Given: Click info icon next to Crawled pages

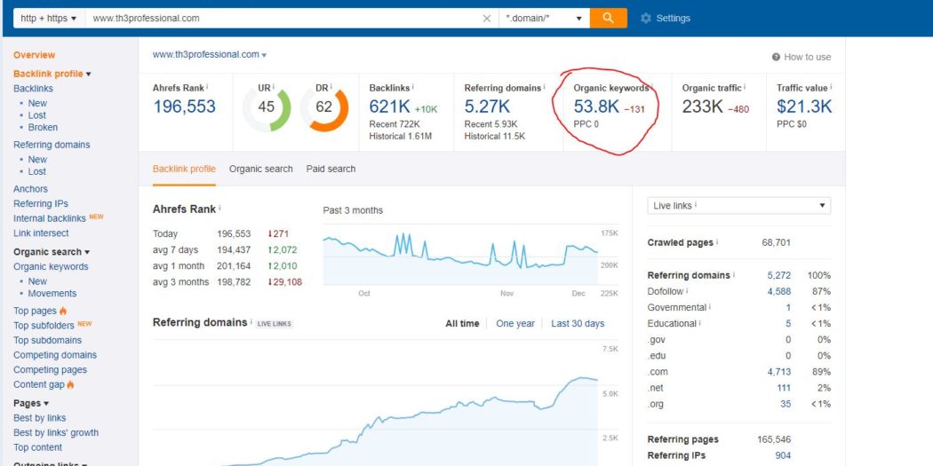Looking at the screenshot, I should coord(717,242).
